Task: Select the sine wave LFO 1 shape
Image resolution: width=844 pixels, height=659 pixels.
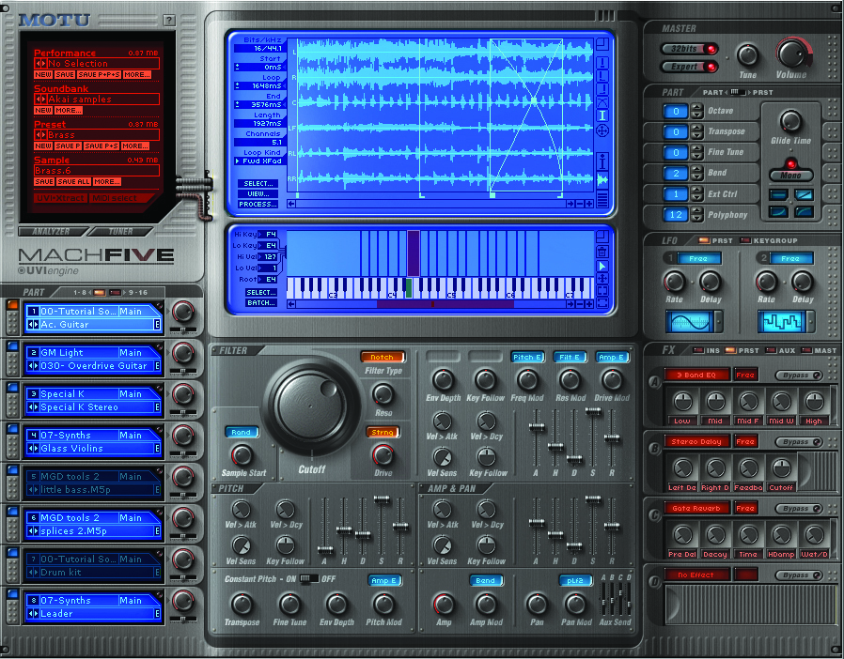Action: [x=689, y=322]
